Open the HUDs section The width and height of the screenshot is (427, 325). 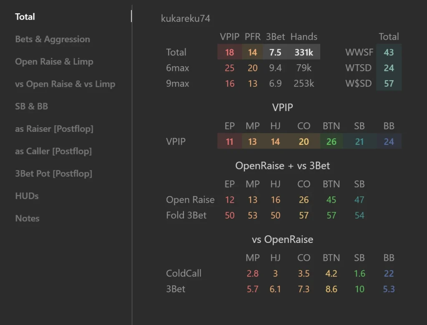[x=27, y=196]
